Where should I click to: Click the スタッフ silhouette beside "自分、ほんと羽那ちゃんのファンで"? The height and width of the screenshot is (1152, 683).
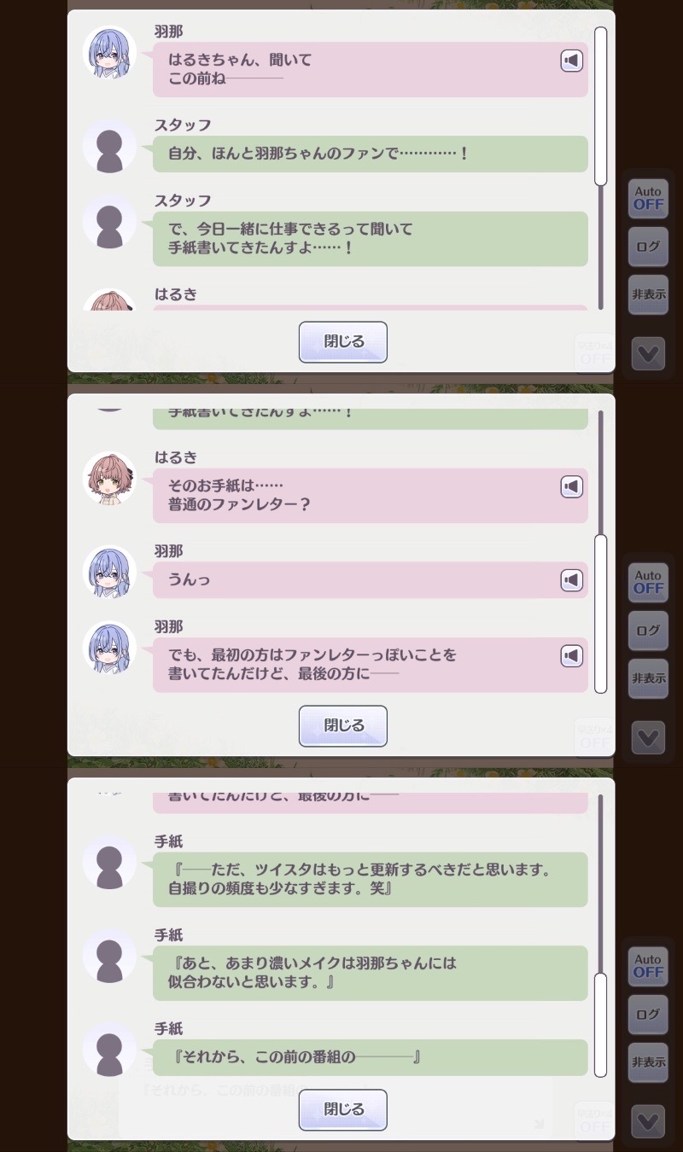point(109,146)
